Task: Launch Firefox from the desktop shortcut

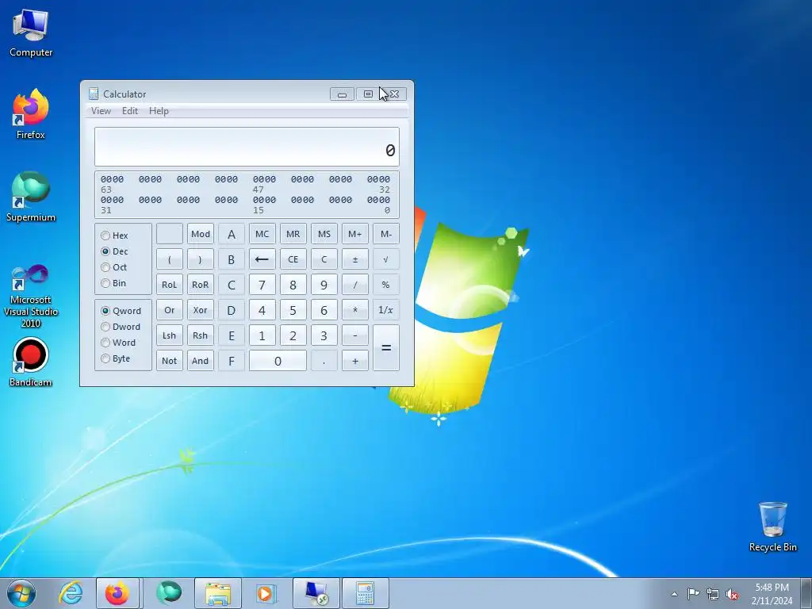Action: pos(31,114)
